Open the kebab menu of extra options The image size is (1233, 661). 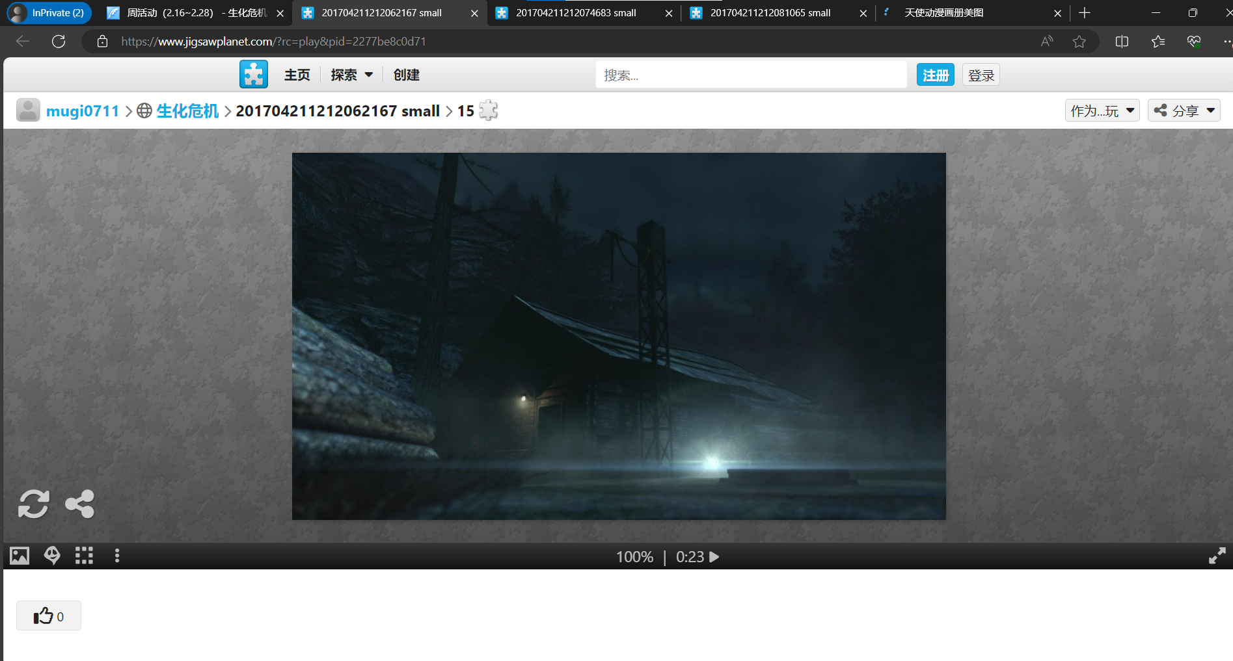(117, 556)
